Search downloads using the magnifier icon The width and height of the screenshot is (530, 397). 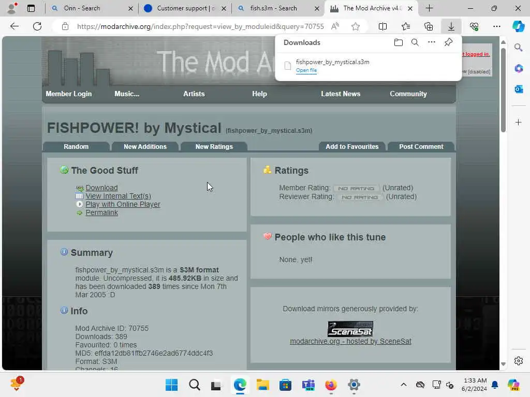415,42
